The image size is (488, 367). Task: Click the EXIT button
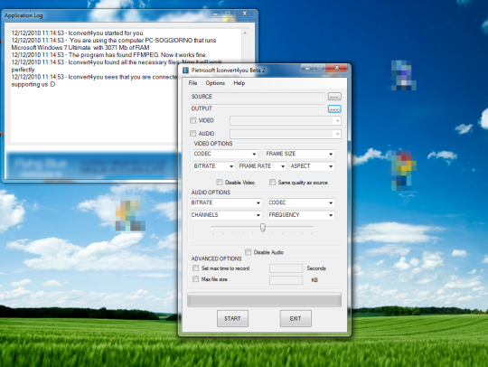click(296, 318)
